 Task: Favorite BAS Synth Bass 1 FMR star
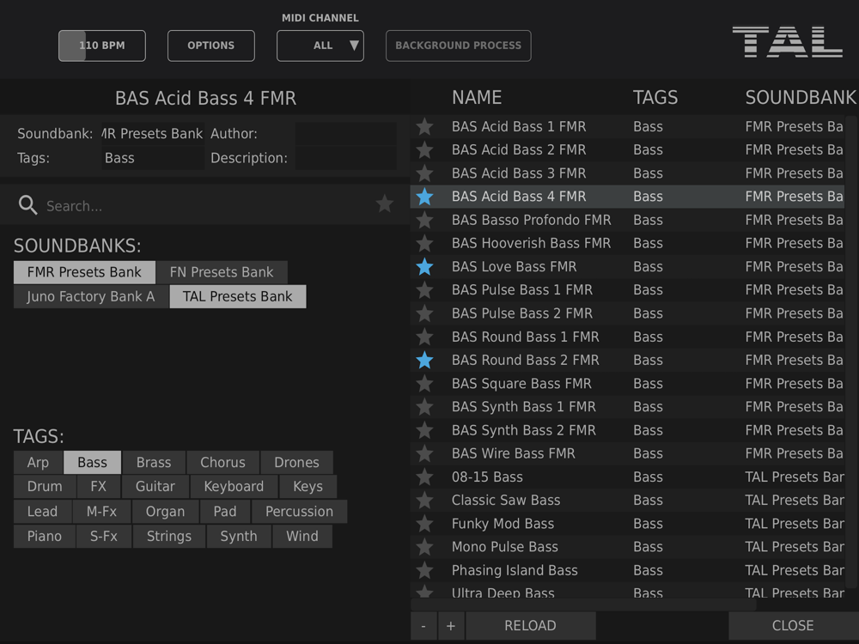(424, 407)
